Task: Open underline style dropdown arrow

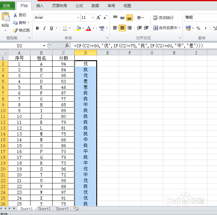Action: tap(56, 28)
